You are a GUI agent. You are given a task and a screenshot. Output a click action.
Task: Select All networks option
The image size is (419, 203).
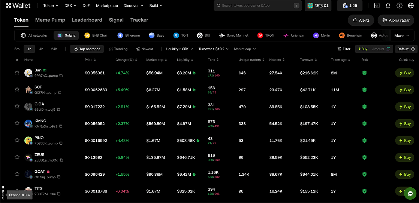(x=34, y=36)
